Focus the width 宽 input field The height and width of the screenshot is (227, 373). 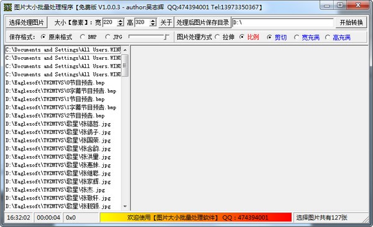pyautogui.click(x=110, y=22)
